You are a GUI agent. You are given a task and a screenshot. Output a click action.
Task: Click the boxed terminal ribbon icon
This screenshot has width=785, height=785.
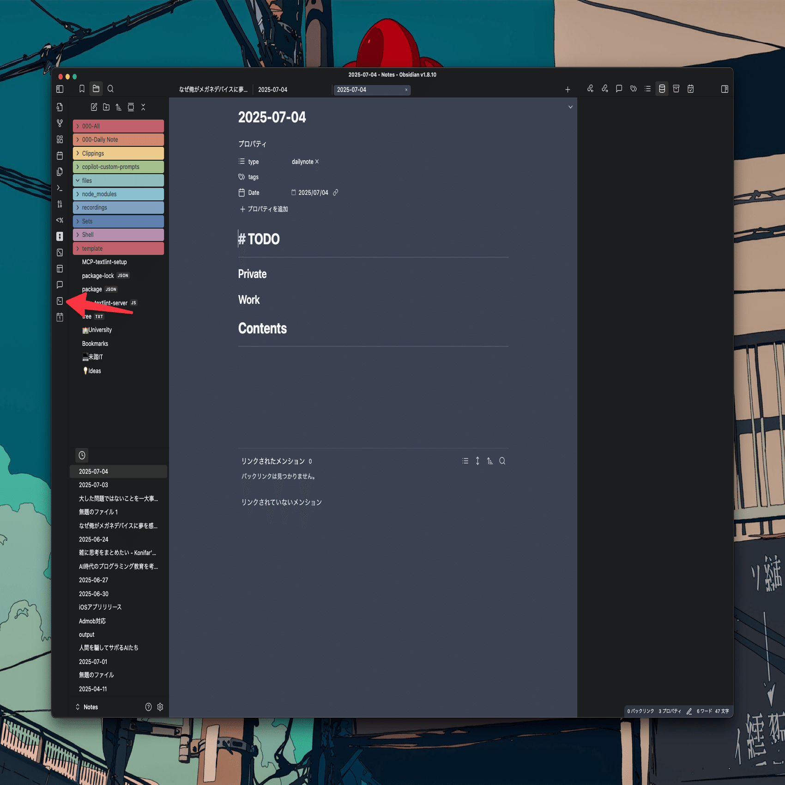60,301
